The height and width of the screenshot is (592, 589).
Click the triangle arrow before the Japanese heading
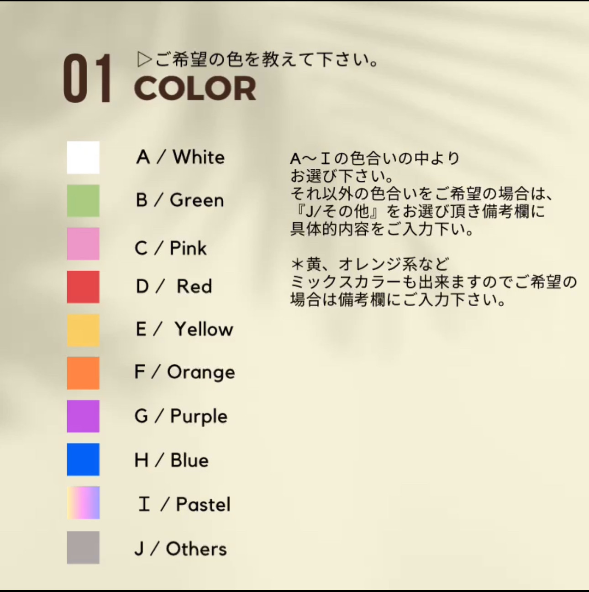coord(144,59)
